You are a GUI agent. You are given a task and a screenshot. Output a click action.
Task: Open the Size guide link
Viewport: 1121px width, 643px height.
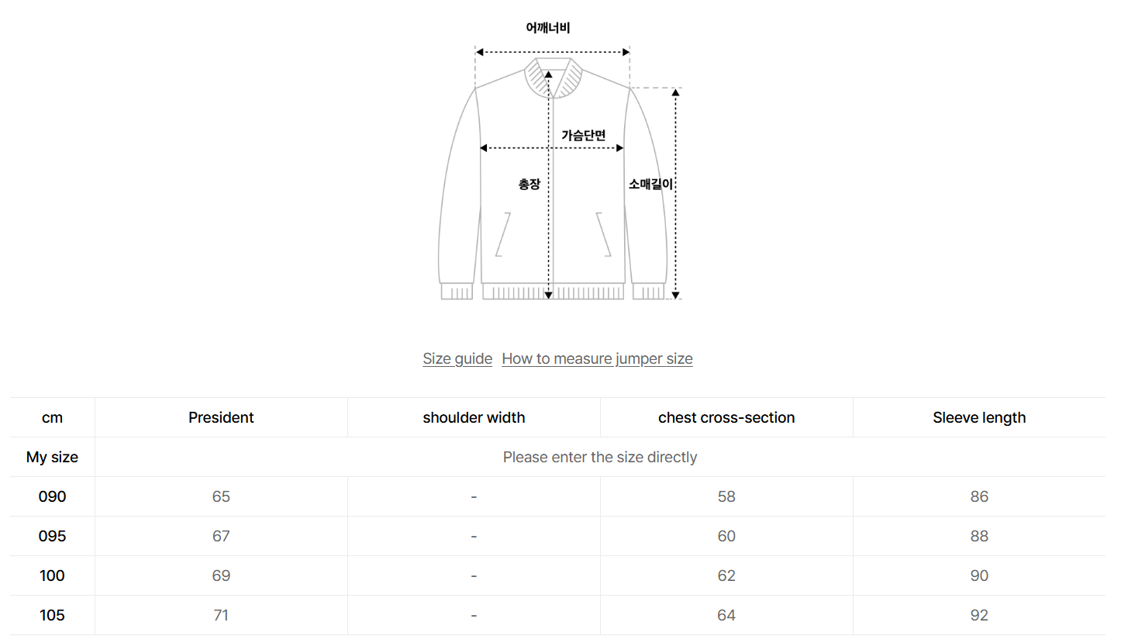click(x=457, y=358)
